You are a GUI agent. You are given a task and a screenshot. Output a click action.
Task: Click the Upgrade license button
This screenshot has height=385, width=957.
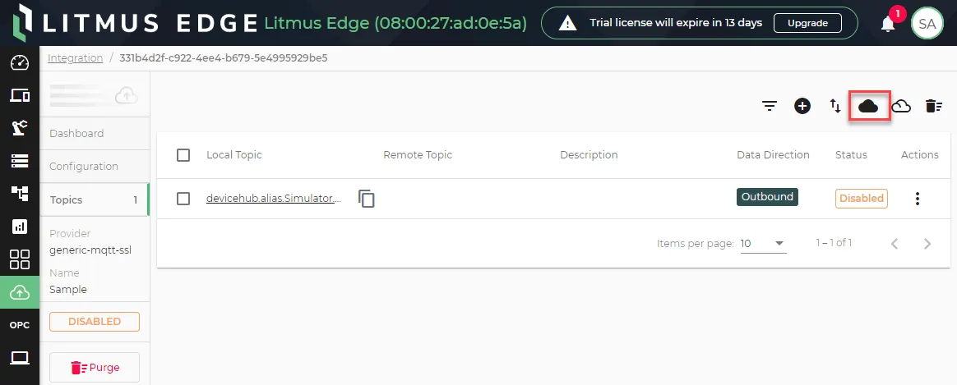coord(807,23)
